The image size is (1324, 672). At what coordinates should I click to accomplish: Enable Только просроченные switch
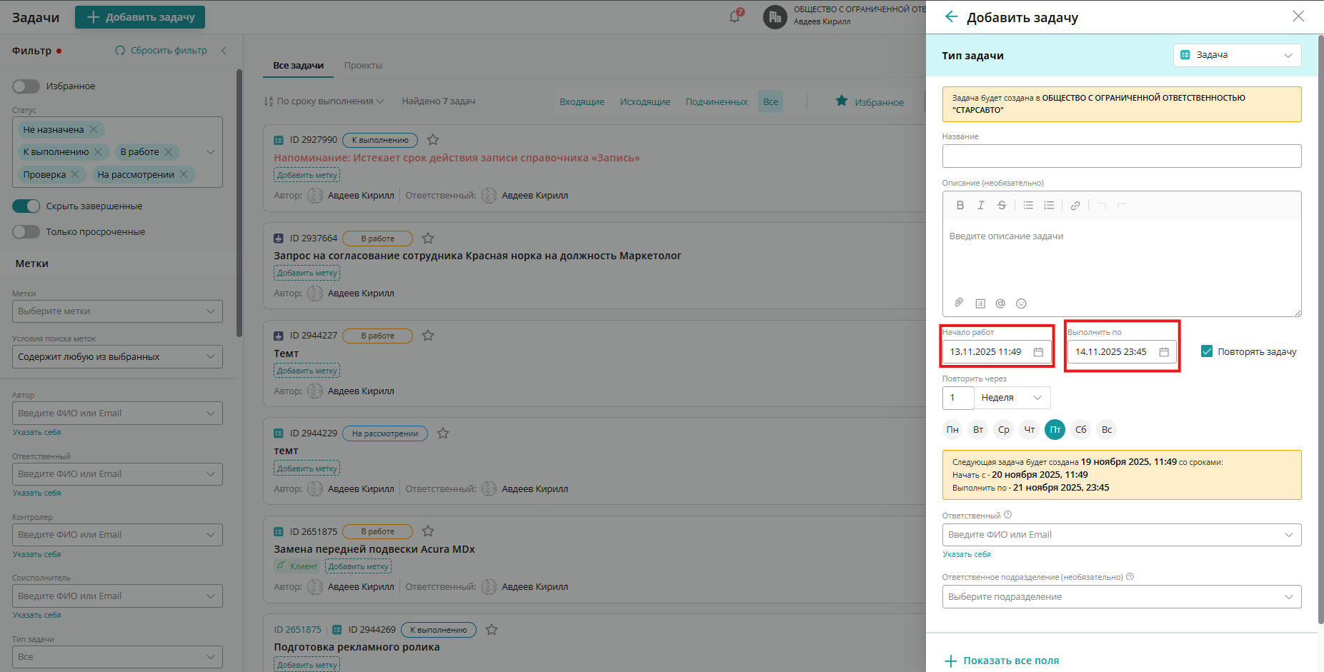click(26, 231)
